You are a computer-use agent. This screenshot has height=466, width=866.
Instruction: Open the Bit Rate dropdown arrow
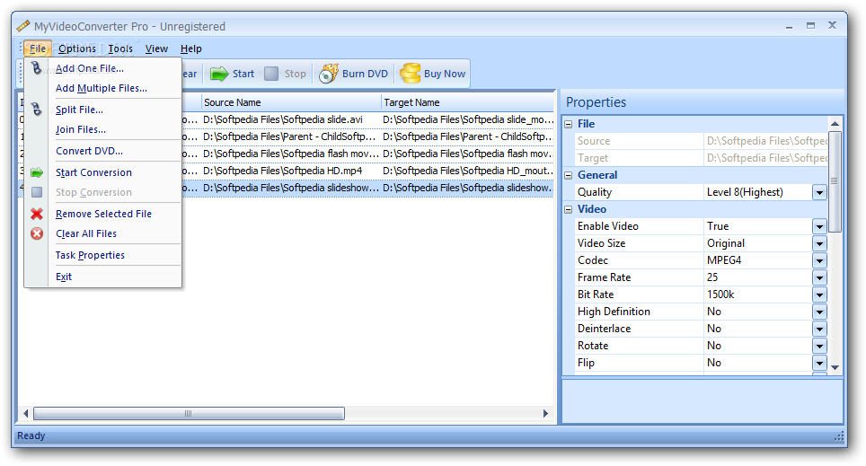click(x=819, y=295)
